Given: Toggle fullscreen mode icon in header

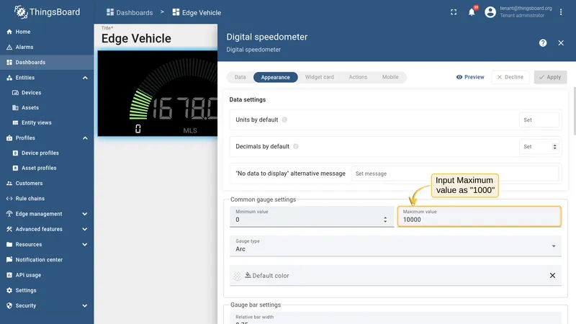Looking at the screenshot, I should [454, 12].
